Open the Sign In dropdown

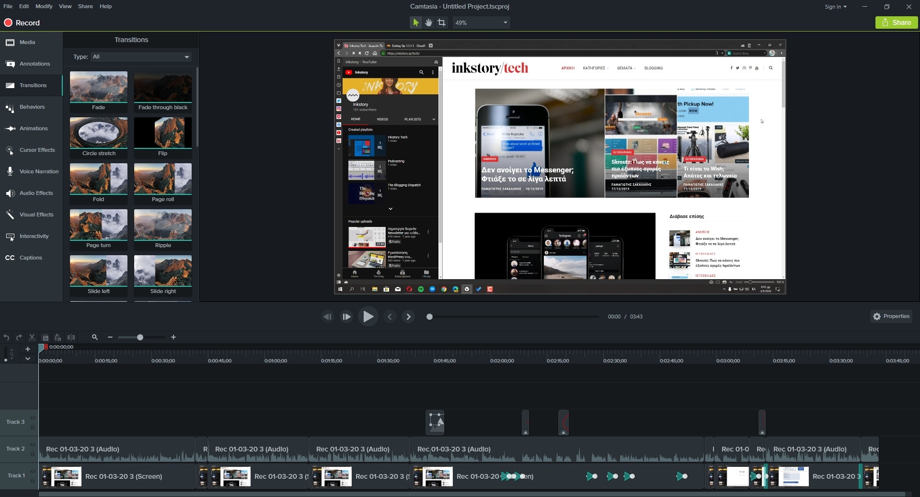835,7
